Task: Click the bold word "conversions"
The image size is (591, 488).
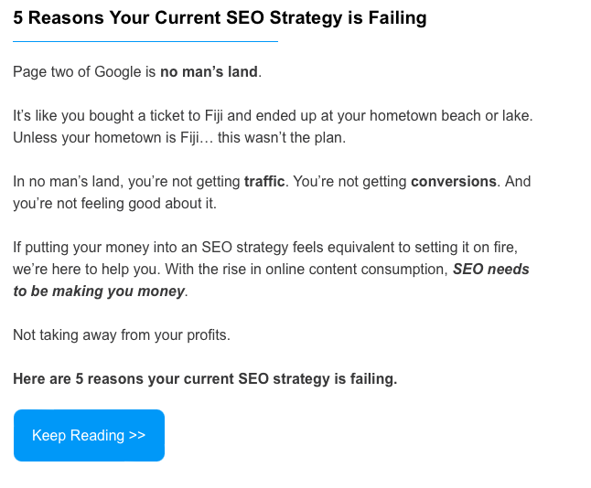Action: point(454,181)
